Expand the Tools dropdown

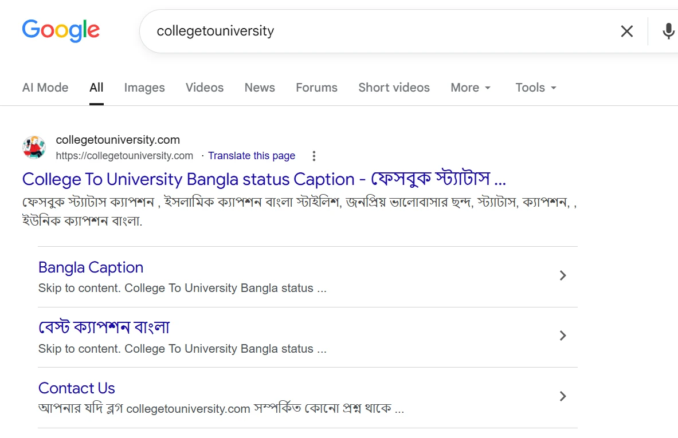click(x=536, y=88)
